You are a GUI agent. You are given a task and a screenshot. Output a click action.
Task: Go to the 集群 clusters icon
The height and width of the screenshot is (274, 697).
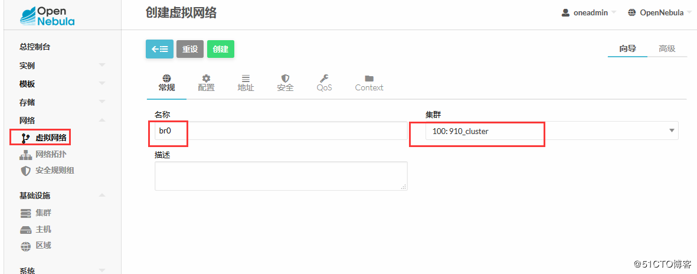[25, 213]
